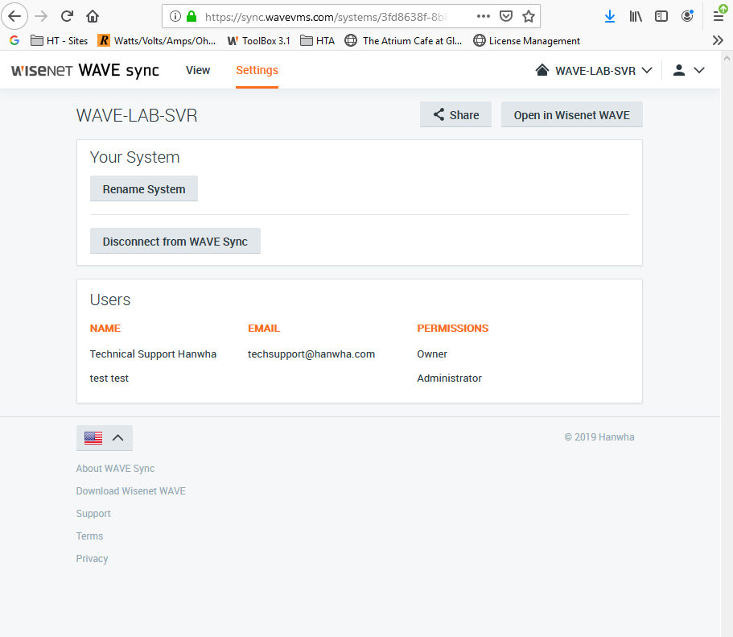Show site information icon in address bar
Image resolution: width=733 pixels, height=637 pixels.
point(175,17)
